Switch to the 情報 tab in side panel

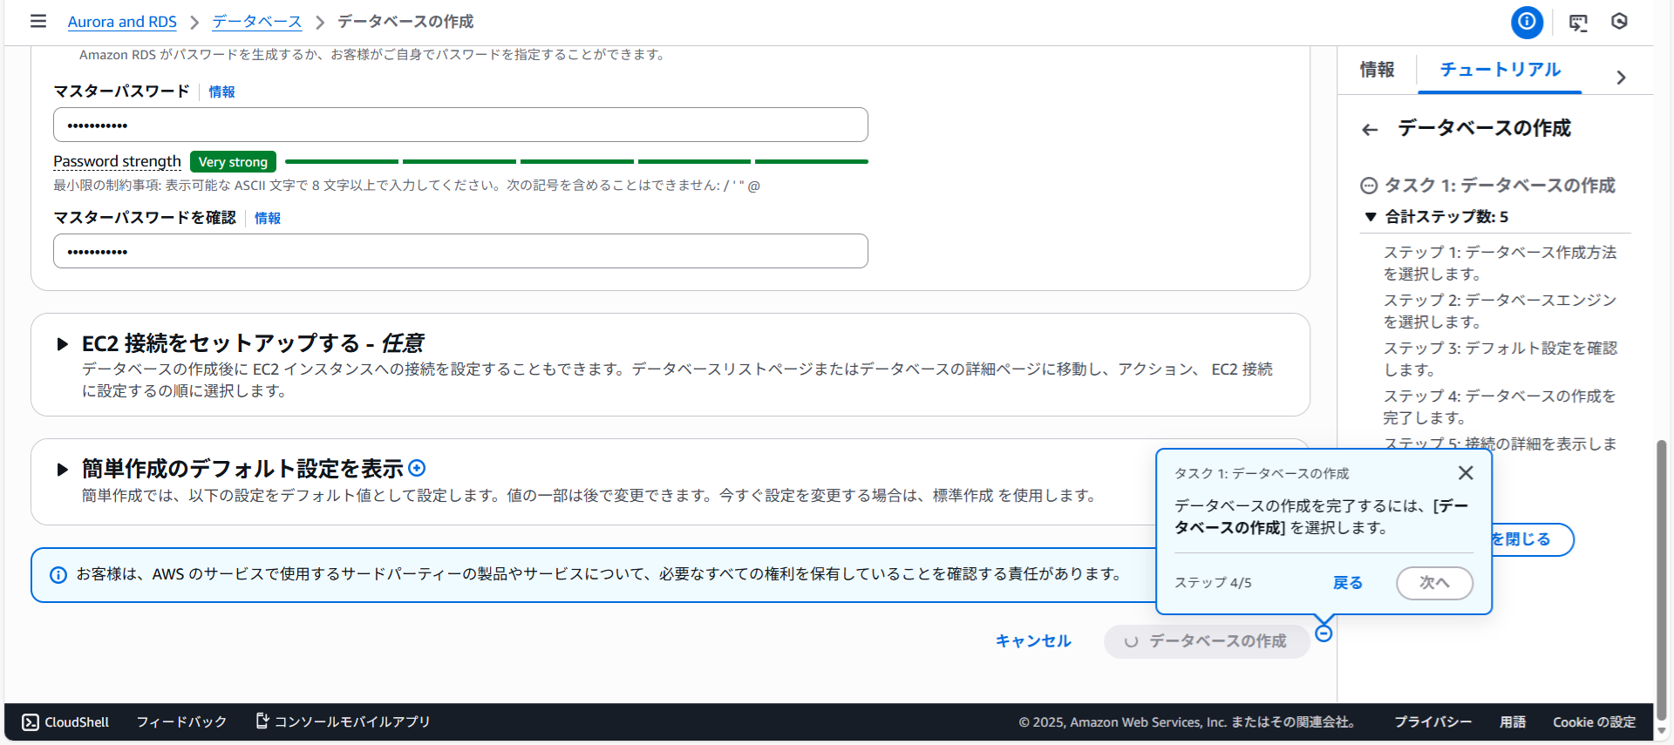(x=1377, y=70)
